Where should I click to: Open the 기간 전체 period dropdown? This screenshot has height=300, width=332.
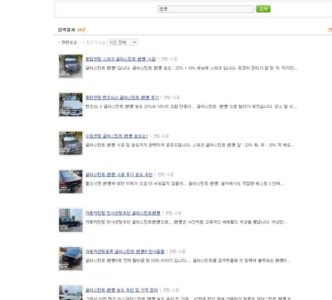[122, 42]
